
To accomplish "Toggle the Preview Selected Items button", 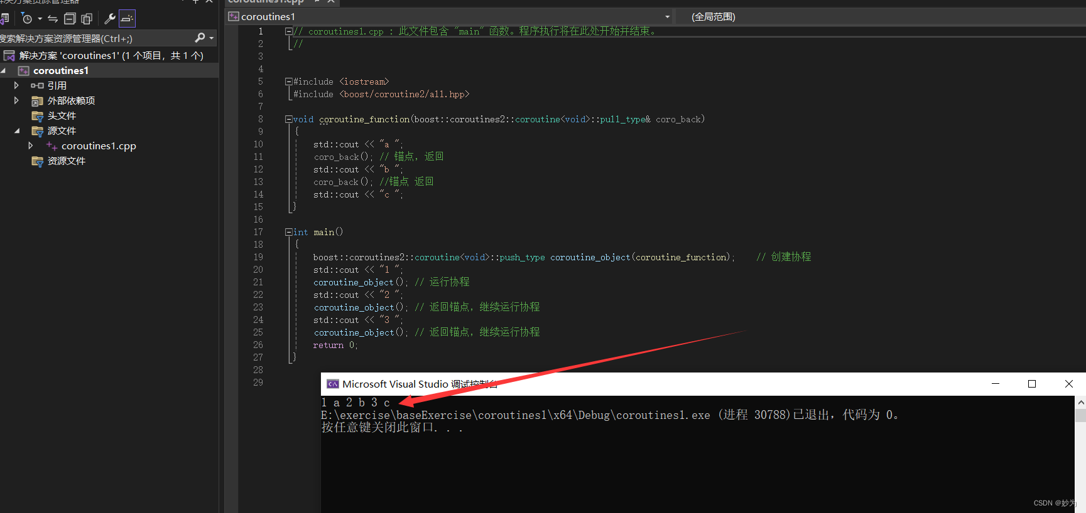I will [x=127, y=19].
